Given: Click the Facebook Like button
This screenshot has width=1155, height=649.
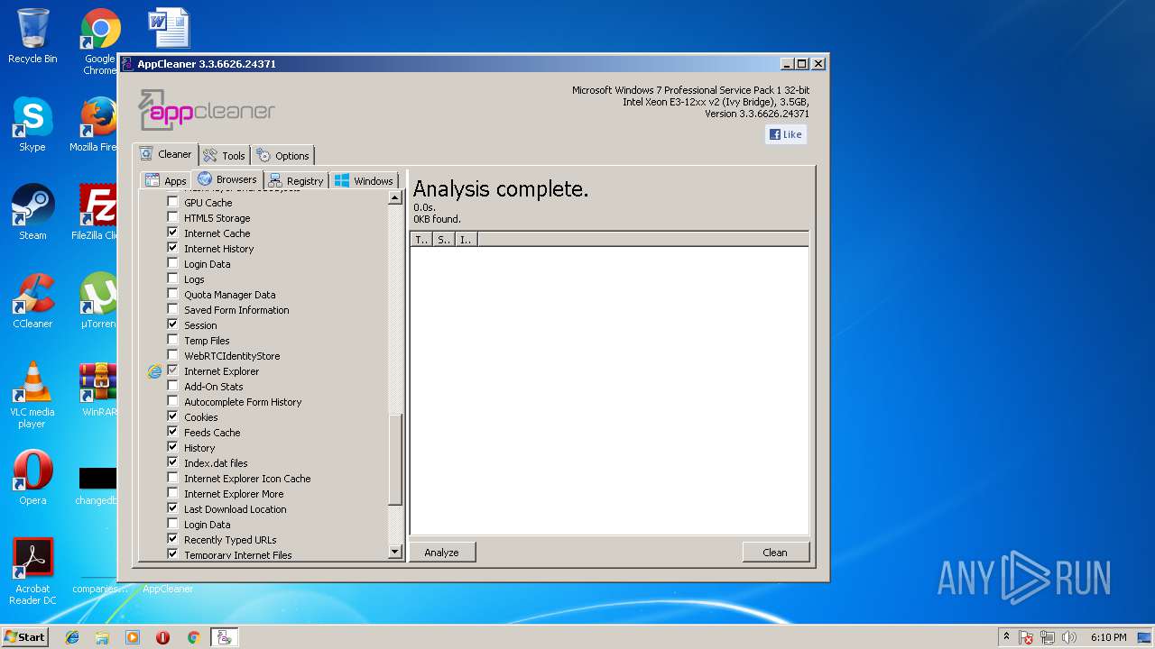Looking at the screenshot, I should 786,134.
